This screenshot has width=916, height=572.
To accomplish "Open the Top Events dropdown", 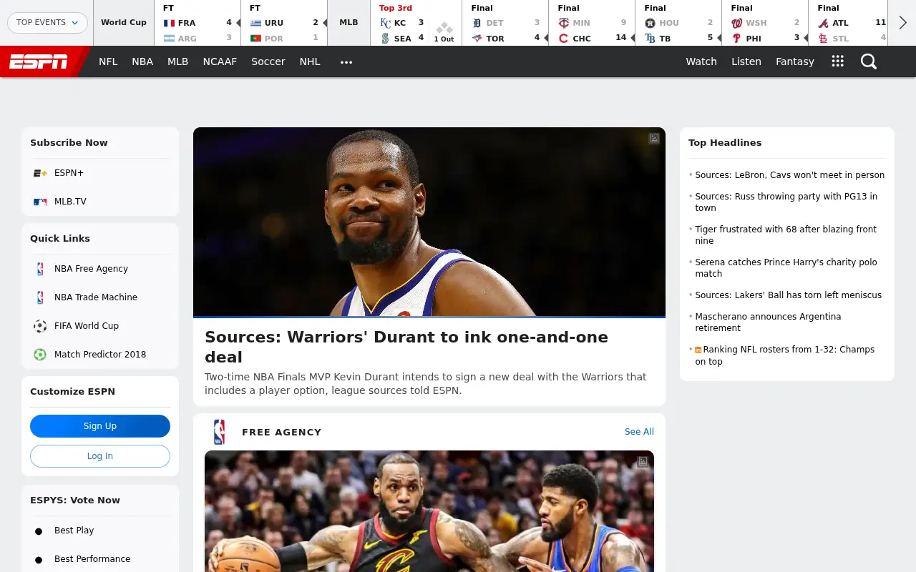I will (x=47, y=22).
